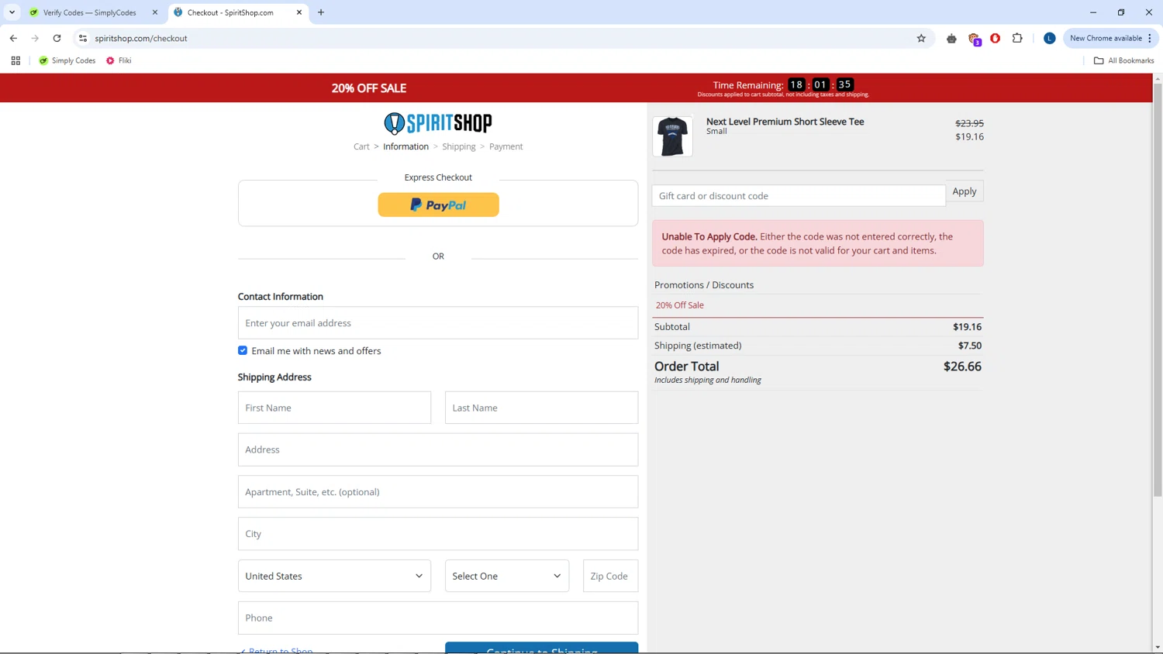Click the Phone field
The height and width of the screenshot is (654, 1163).
coord(438,618)
